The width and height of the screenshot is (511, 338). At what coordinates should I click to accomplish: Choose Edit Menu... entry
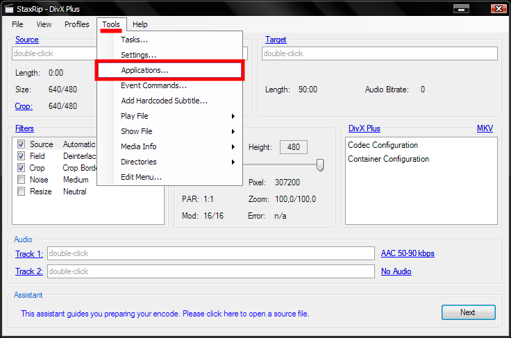170,177
